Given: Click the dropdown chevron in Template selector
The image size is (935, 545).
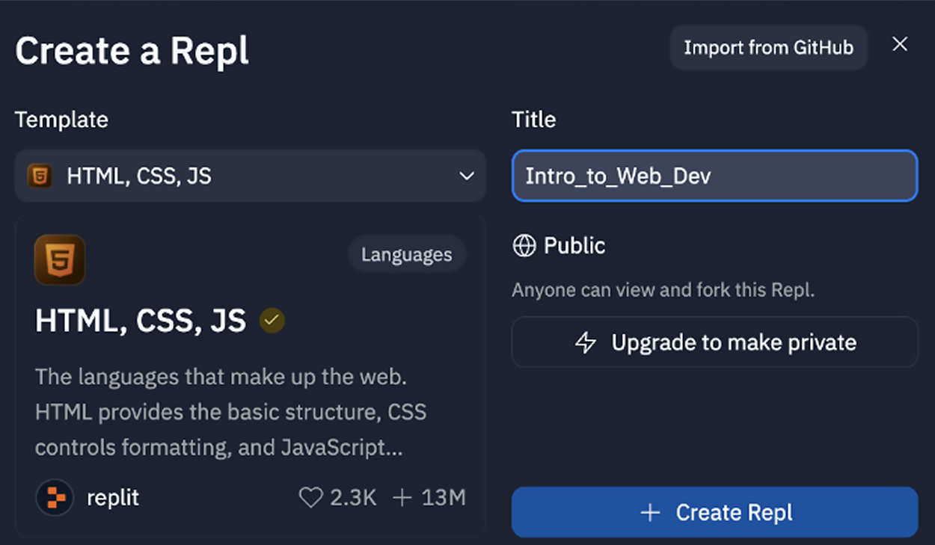Looking at the screenshot, I should pyautogui.click(x=467, y=176).
